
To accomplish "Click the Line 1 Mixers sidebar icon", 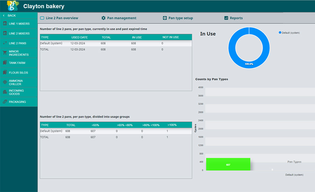I will [x=5, y=24].
